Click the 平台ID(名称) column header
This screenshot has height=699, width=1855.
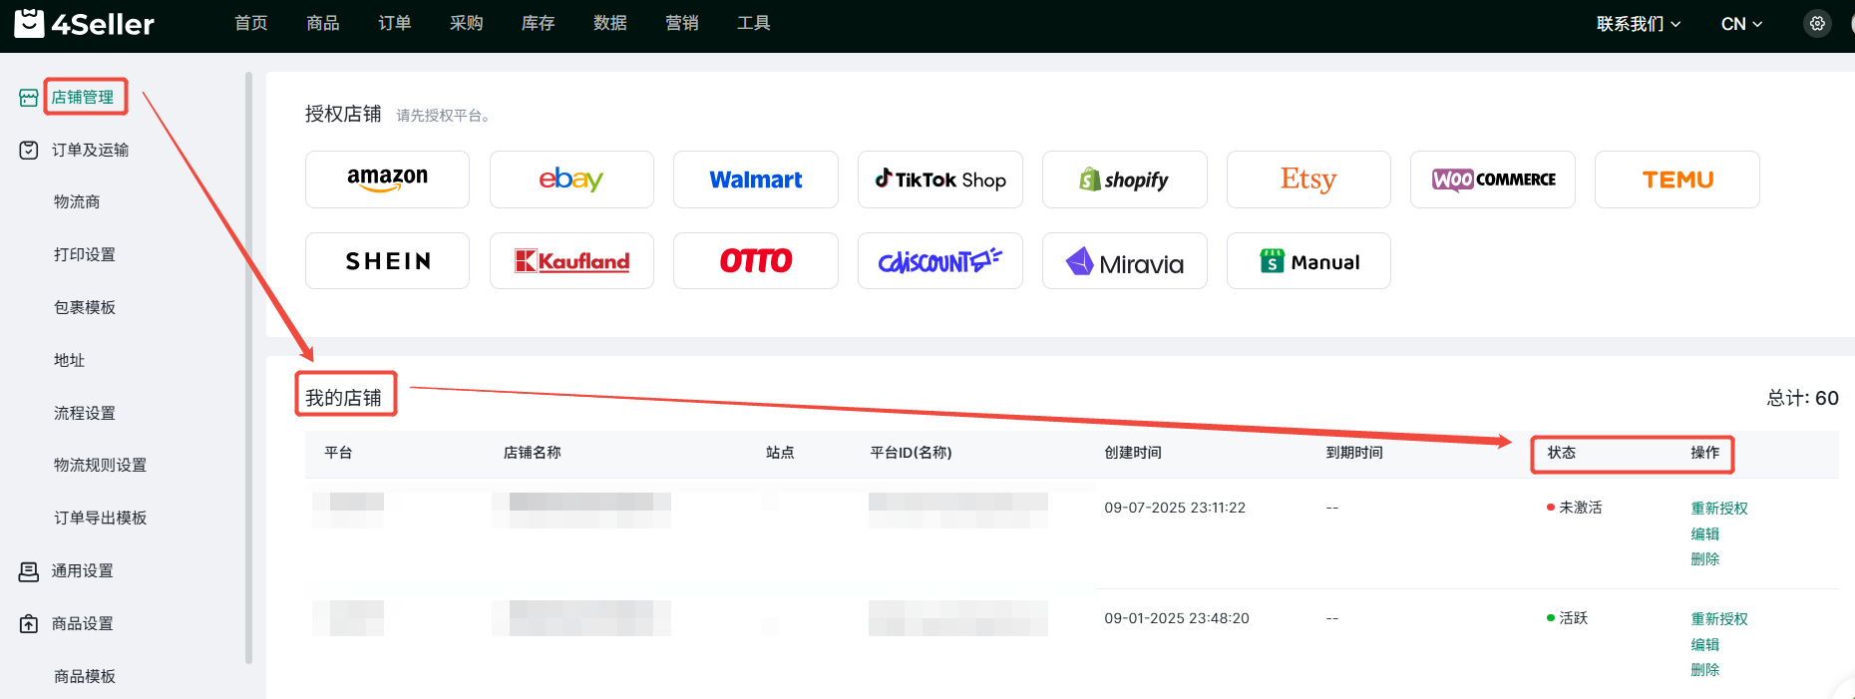(912, 453)
